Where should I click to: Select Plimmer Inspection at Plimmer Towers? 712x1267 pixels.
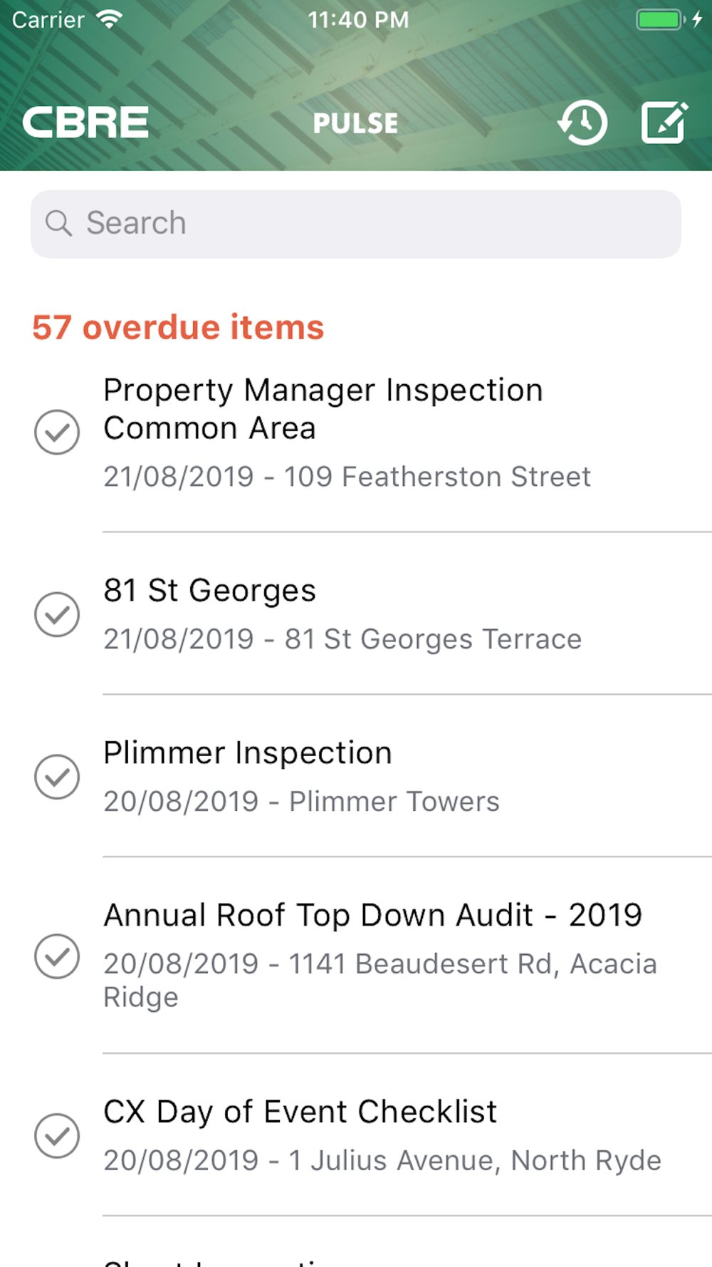[356, 777]
